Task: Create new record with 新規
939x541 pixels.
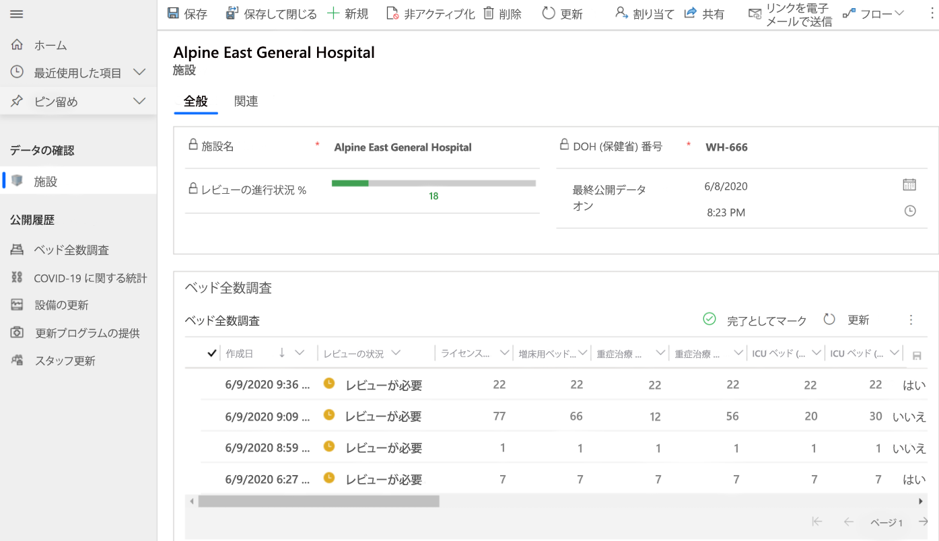Action: click(347, 13)
